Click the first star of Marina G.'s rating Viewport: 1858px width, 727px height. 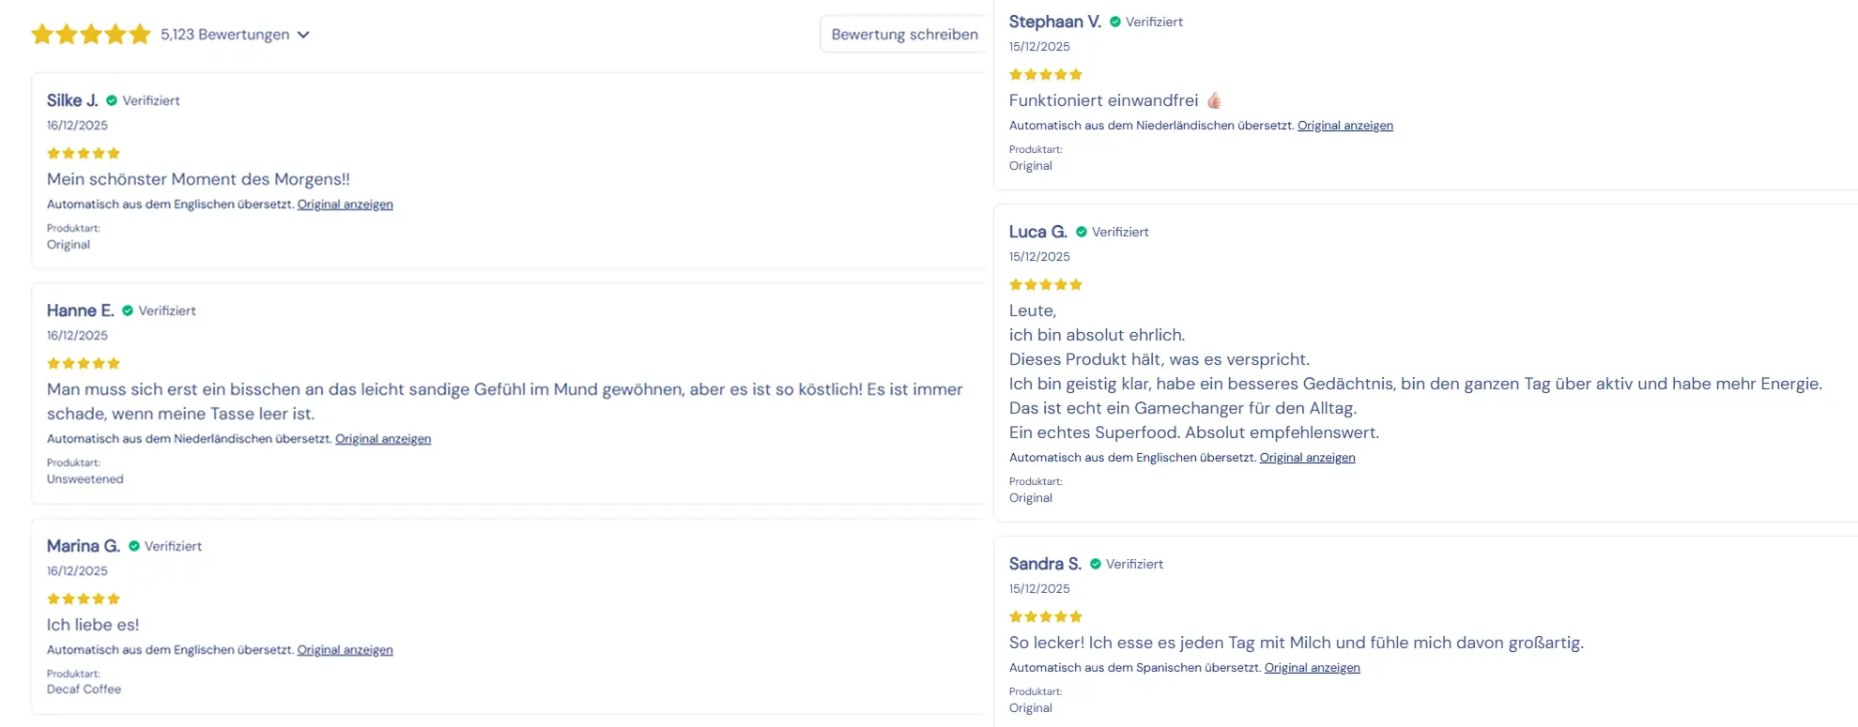54,598
